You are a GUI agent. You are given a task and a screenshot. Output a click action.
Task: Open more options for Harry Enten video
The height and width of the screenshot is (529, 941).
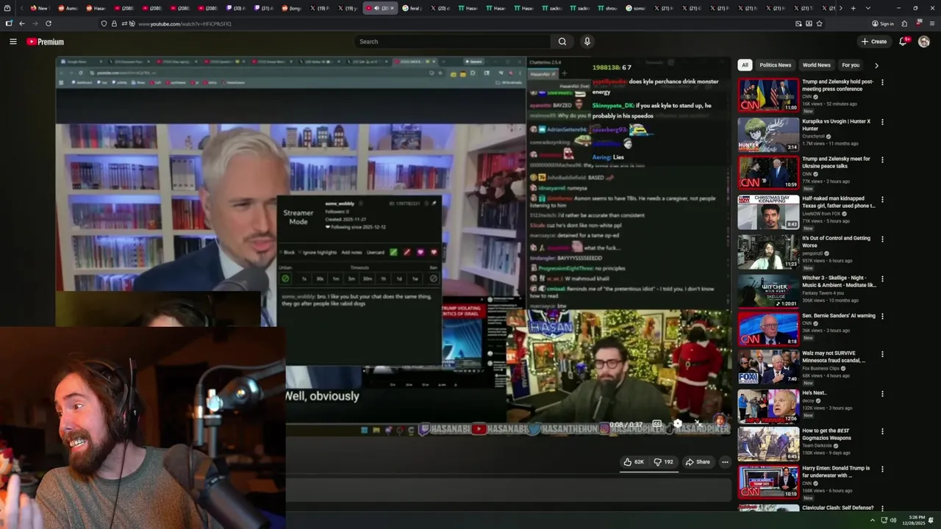(882, 469)
